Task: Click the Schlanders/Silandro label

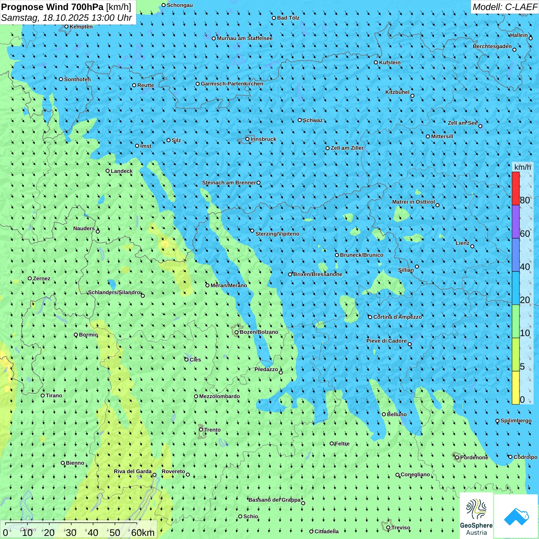Action: pyautogui.click(x=114, y=292)
